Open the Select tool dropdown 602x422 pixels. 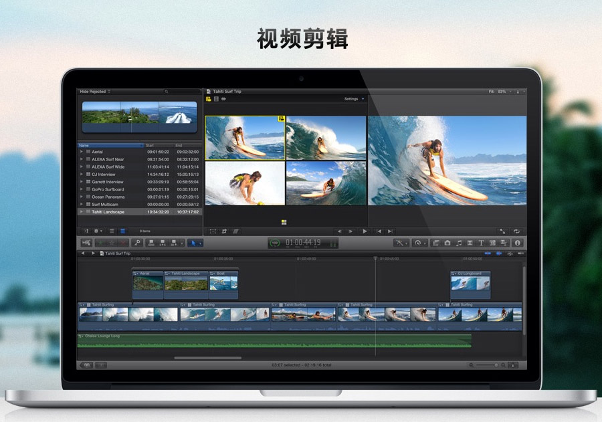[x=195, y=243]
